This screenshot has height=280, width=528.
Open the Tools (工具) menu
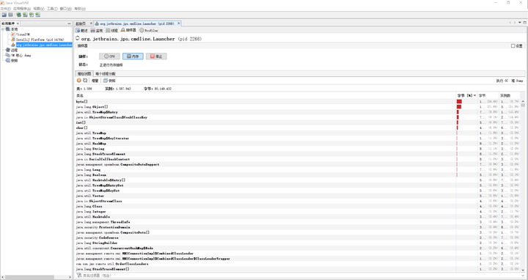point(51,8)
